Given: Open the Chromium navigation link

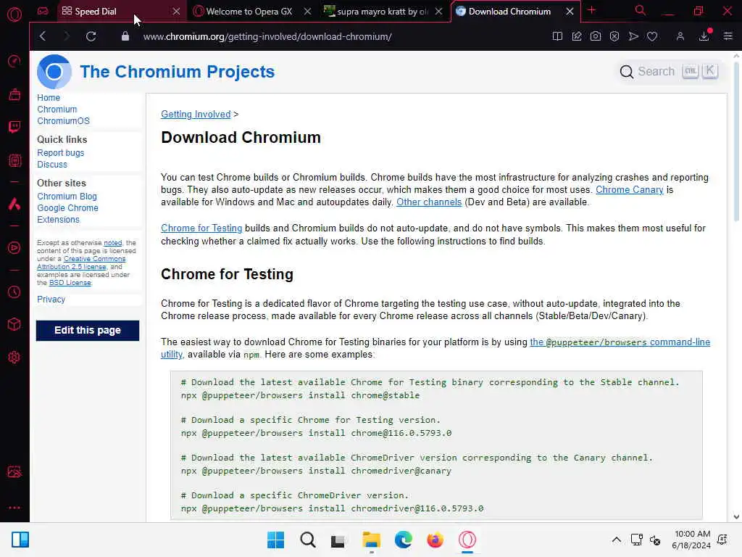Looking at the screenshot, I should 57,110.
